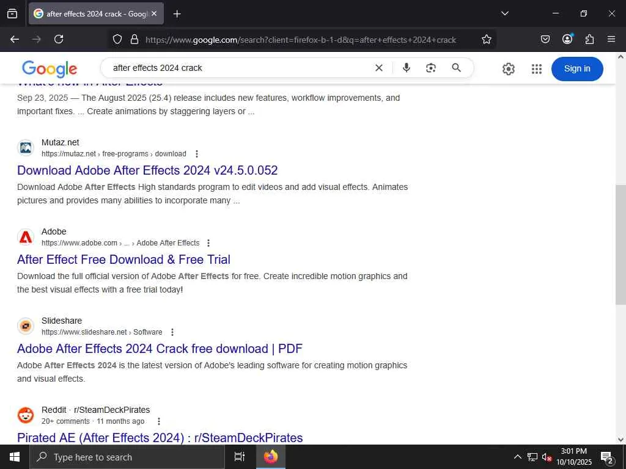This screenshot has width=626, height=469.
Task: Save page to Pocket
Action: (x=545, y=39)
